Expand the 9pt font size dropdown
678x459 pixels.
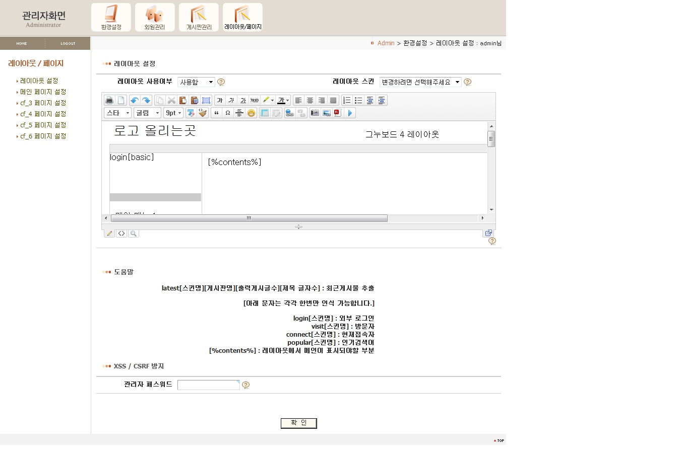tap(173, 113)
